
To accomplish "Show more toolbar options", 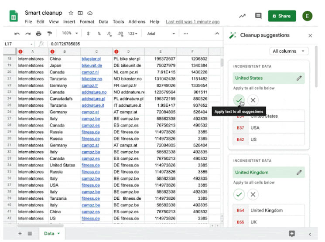I will 186,34.
